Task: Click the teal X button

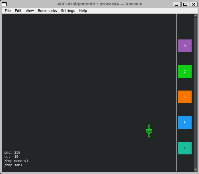Action: (x=184, y=148)
